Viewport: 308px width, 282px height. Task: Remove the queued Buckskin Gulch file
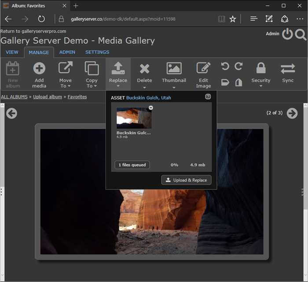pos(150,108)
